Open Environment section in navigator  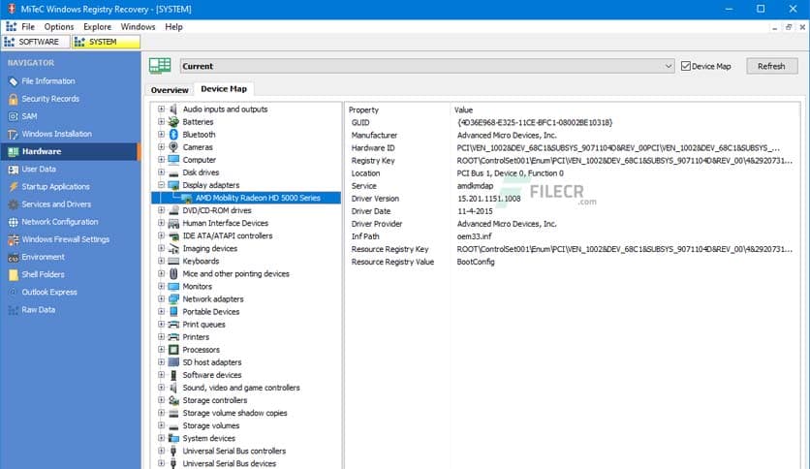tap(43, 257)
